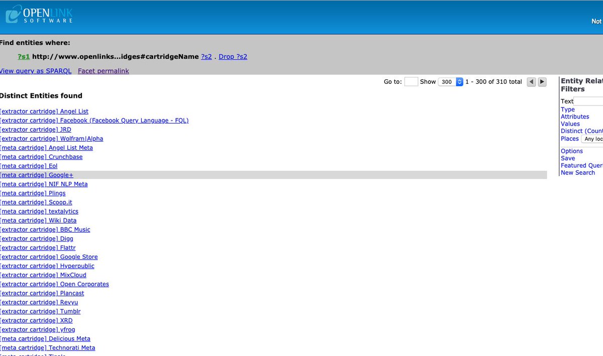Open extractor cartridge Hyperpublic
The height and width of the screenshot is (356, 603).
coord(47,266)
